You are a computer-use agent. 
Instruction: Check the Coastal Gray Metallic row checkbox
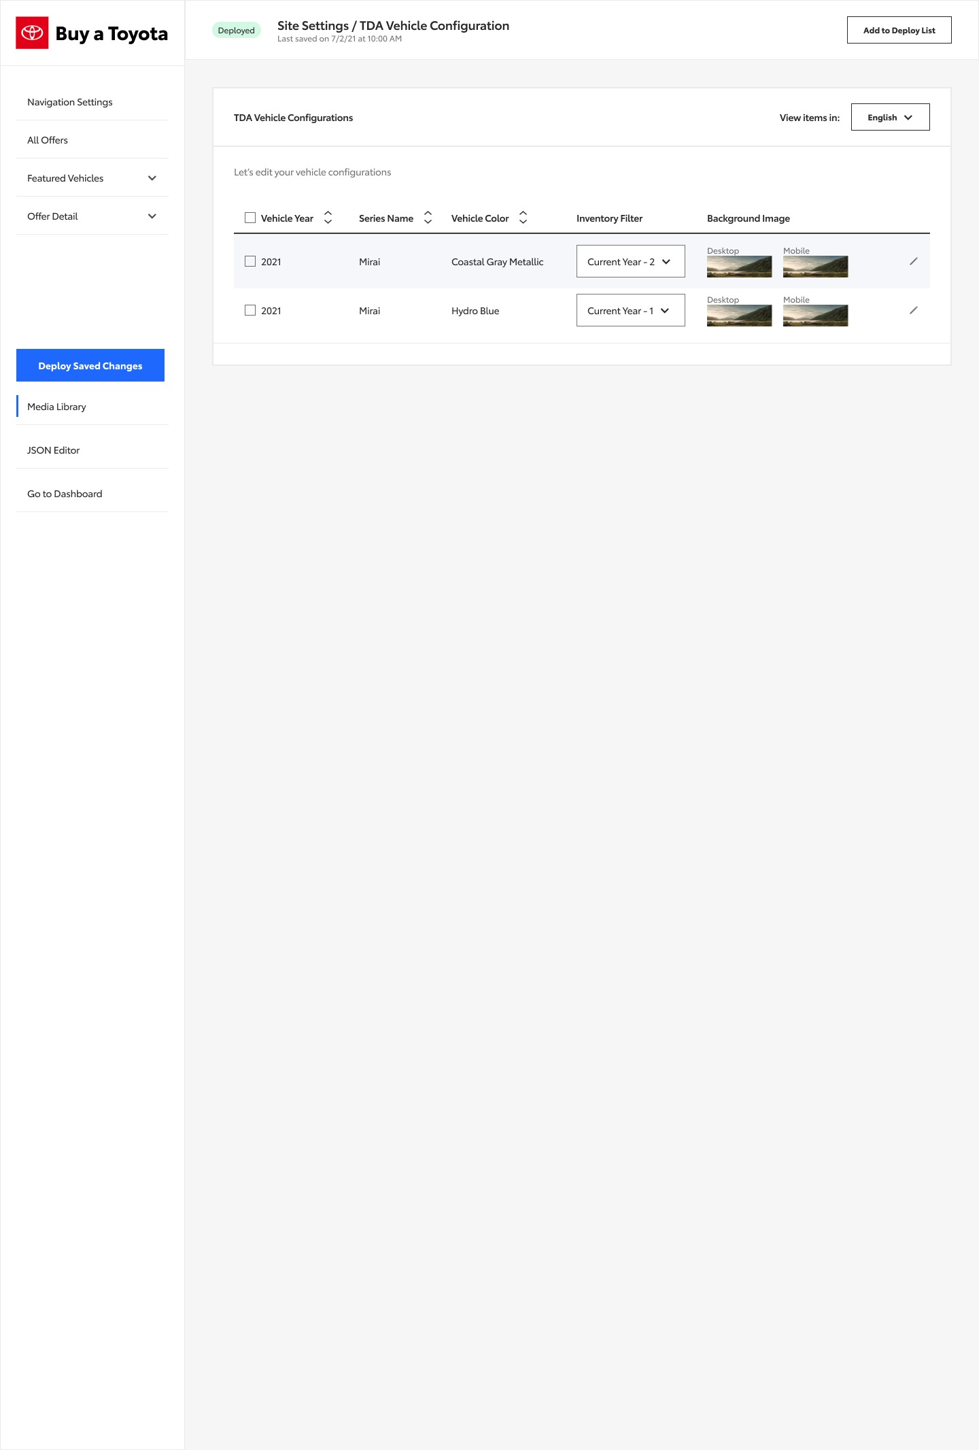tap(250, 261)
